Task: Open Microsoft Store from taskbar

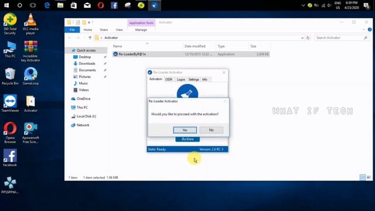Action: (74, 5)
